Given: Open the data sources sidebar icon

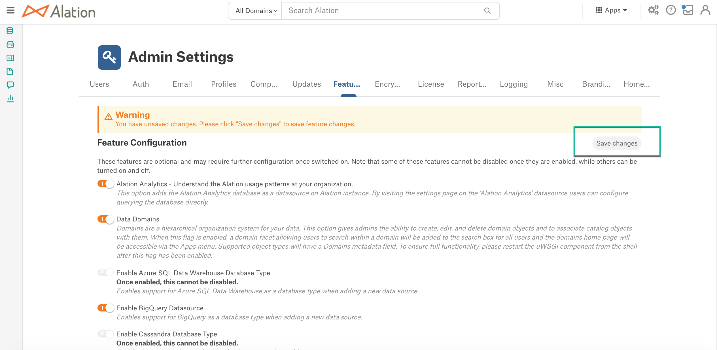Looking at the screenshot, I should click(10, 31).
